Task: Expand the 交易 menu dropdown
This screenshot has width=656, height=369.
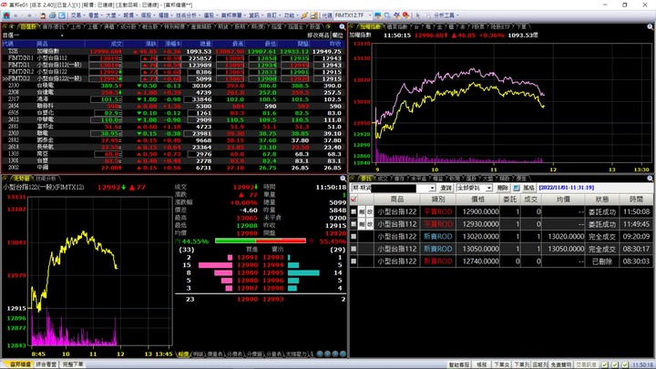Action: point(77,15)
